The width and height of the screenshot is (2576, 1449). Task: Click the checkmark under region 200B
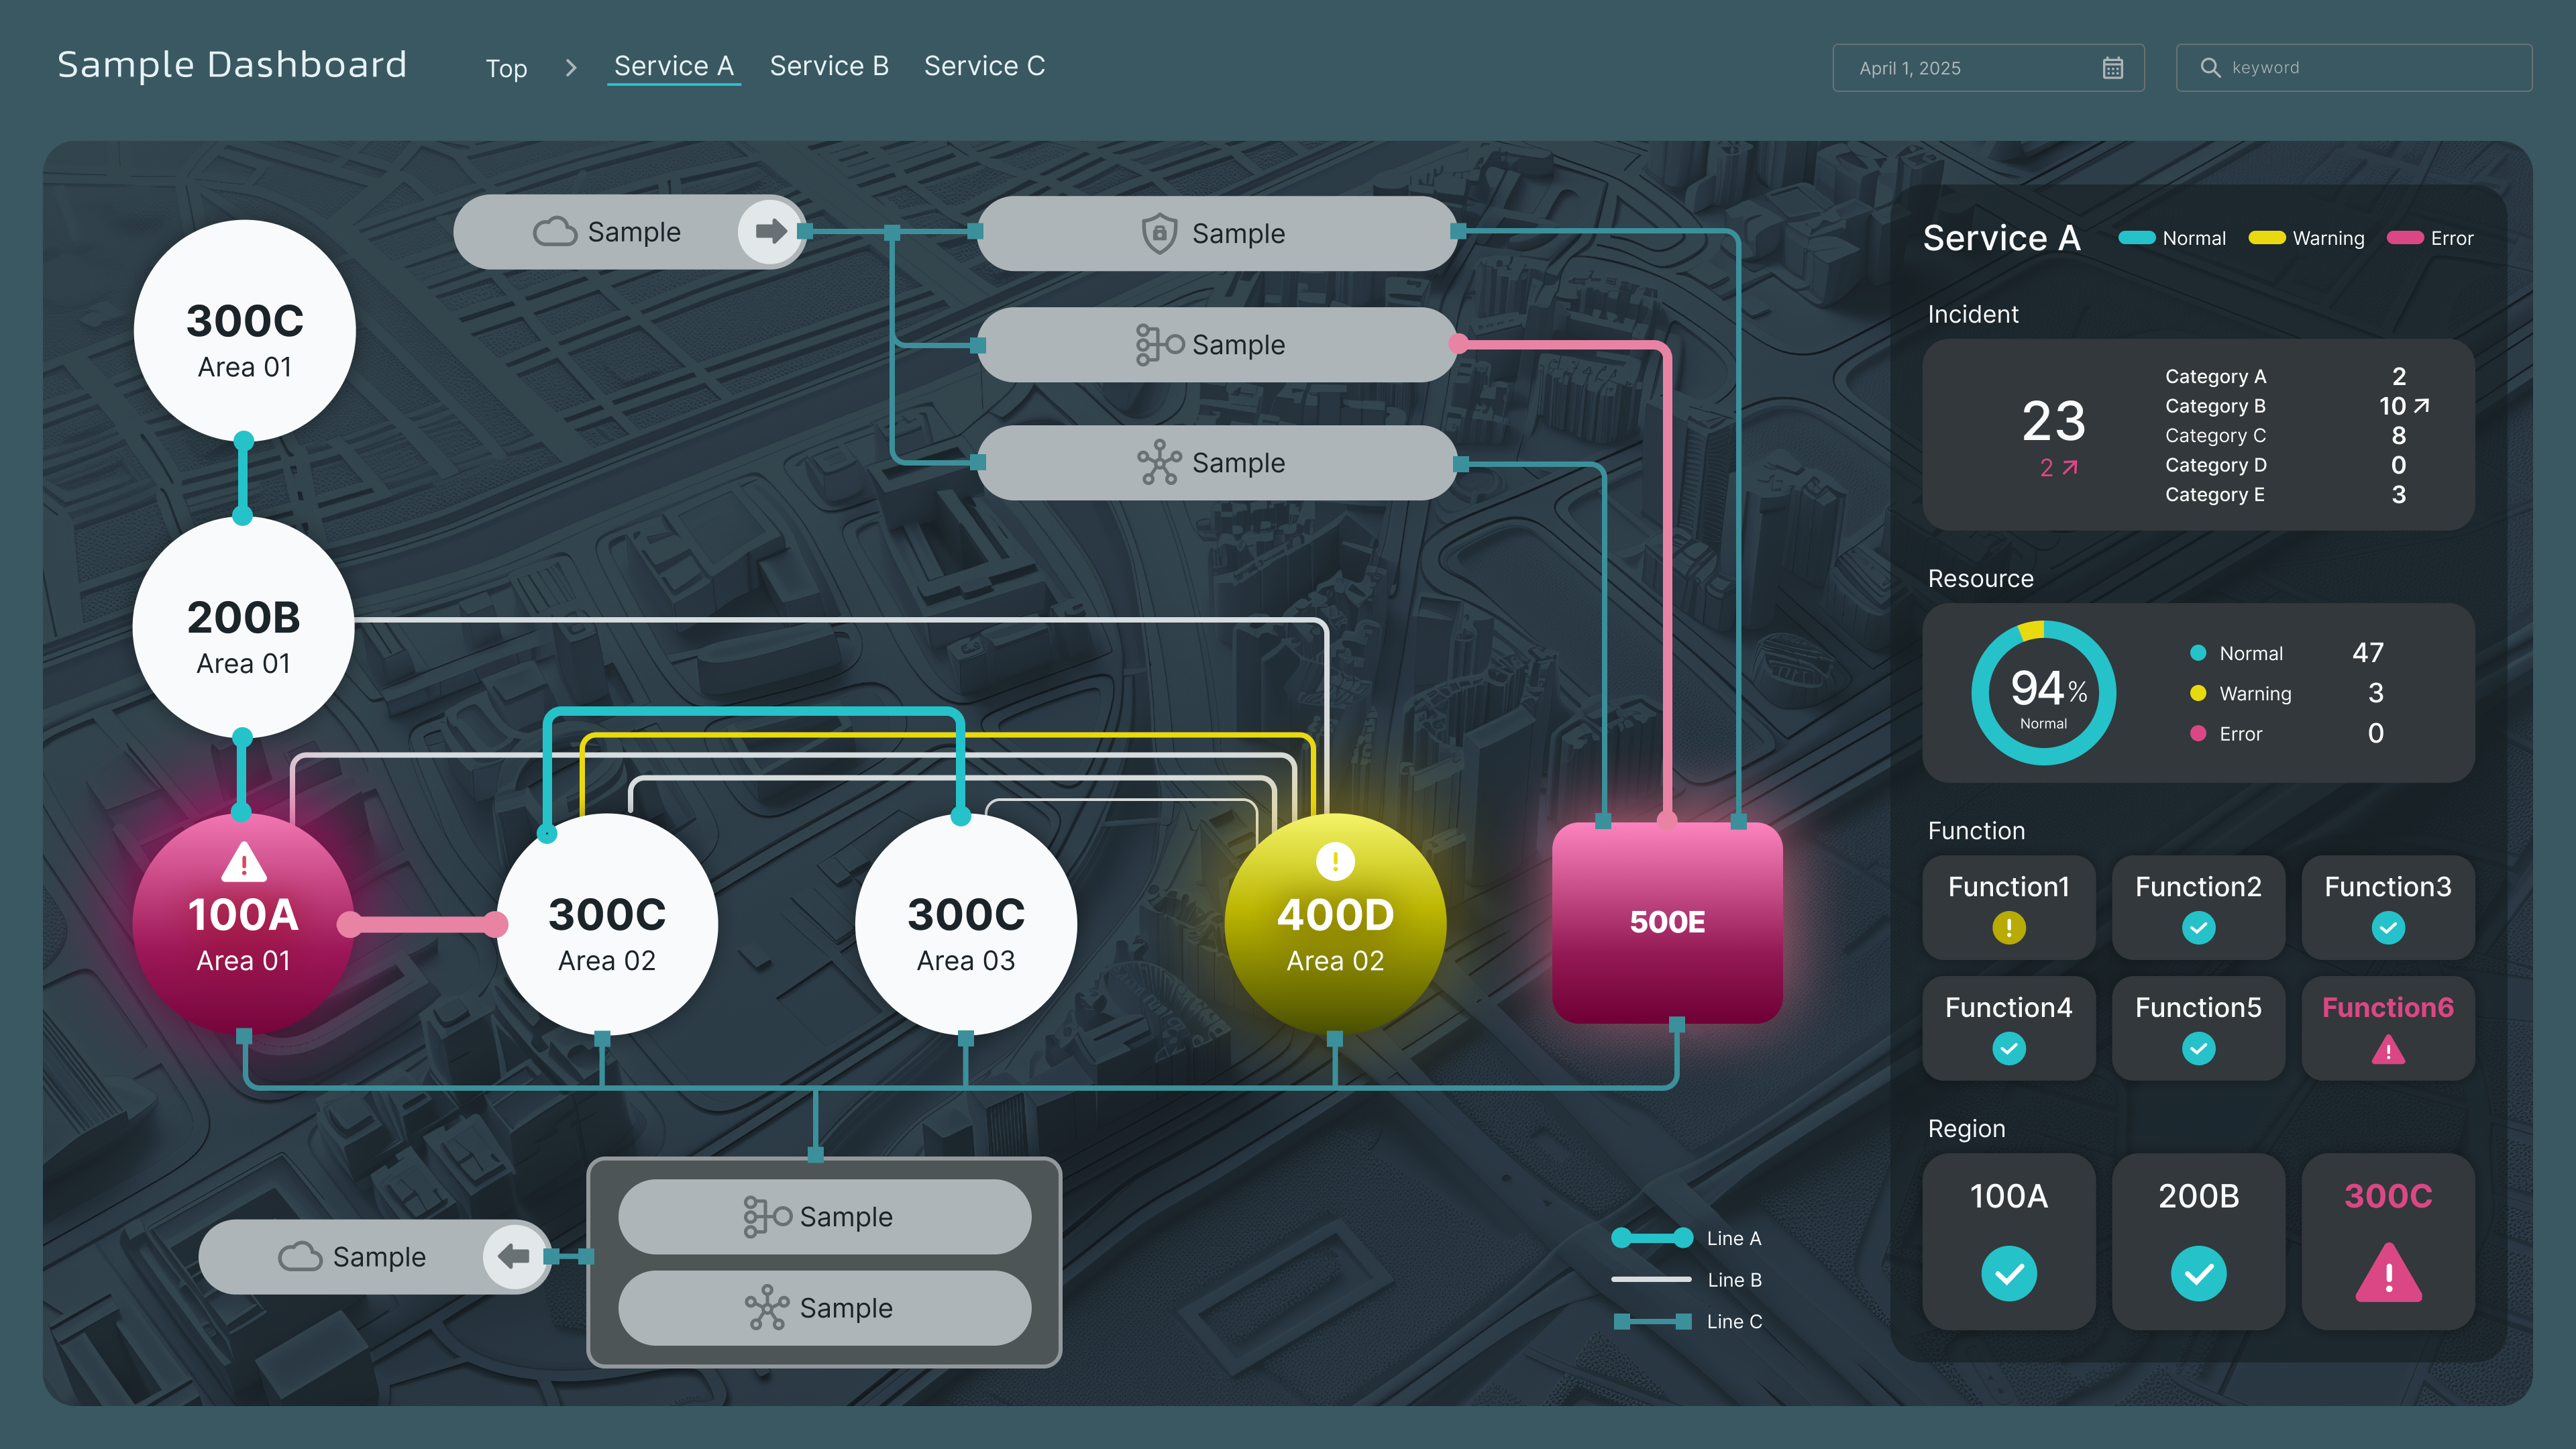pyautogui.click(x=2198, y=1273)
